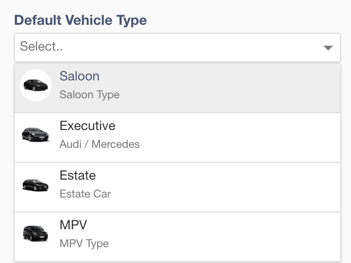Viewport: 351px width, 263px height.
Task: Open the Default Vehicle Type select box
Action: tap(177, 48)
